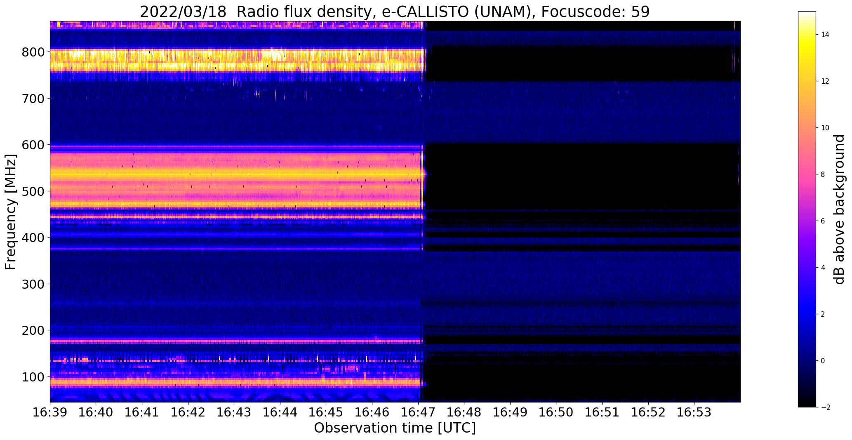Click the orange band just below 100 MHz
852x440 pixels.
point(235,382)
